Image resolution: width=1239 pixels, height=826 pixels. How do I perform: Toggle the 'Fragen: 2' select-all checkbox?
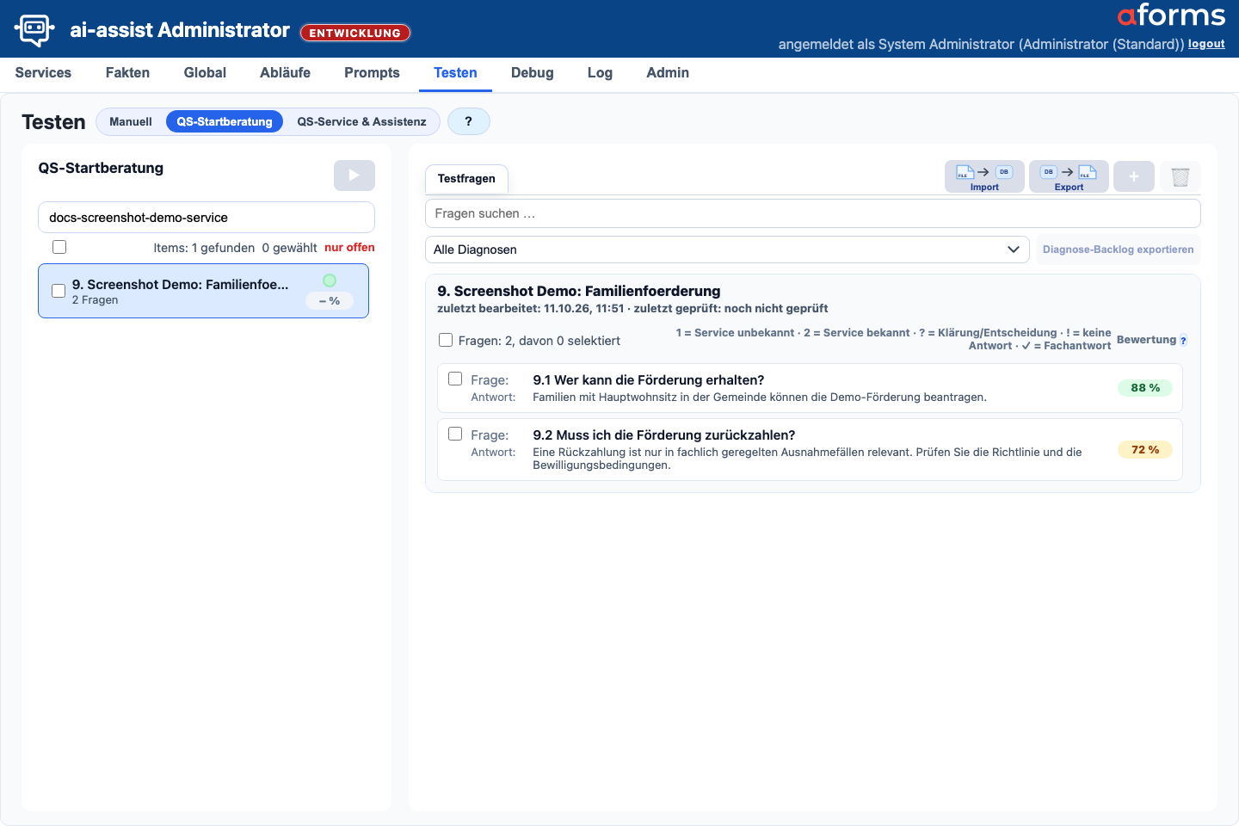[446, 340]
